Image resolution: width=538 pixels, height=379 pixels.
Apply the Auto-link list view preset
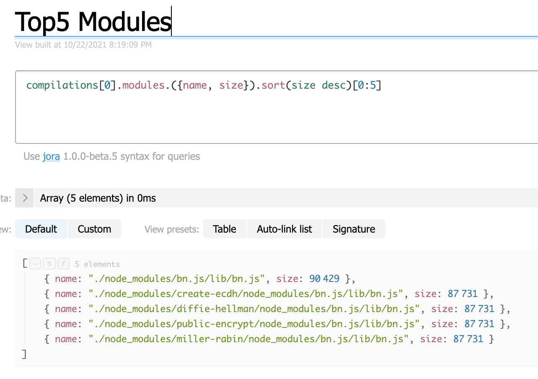285,229
